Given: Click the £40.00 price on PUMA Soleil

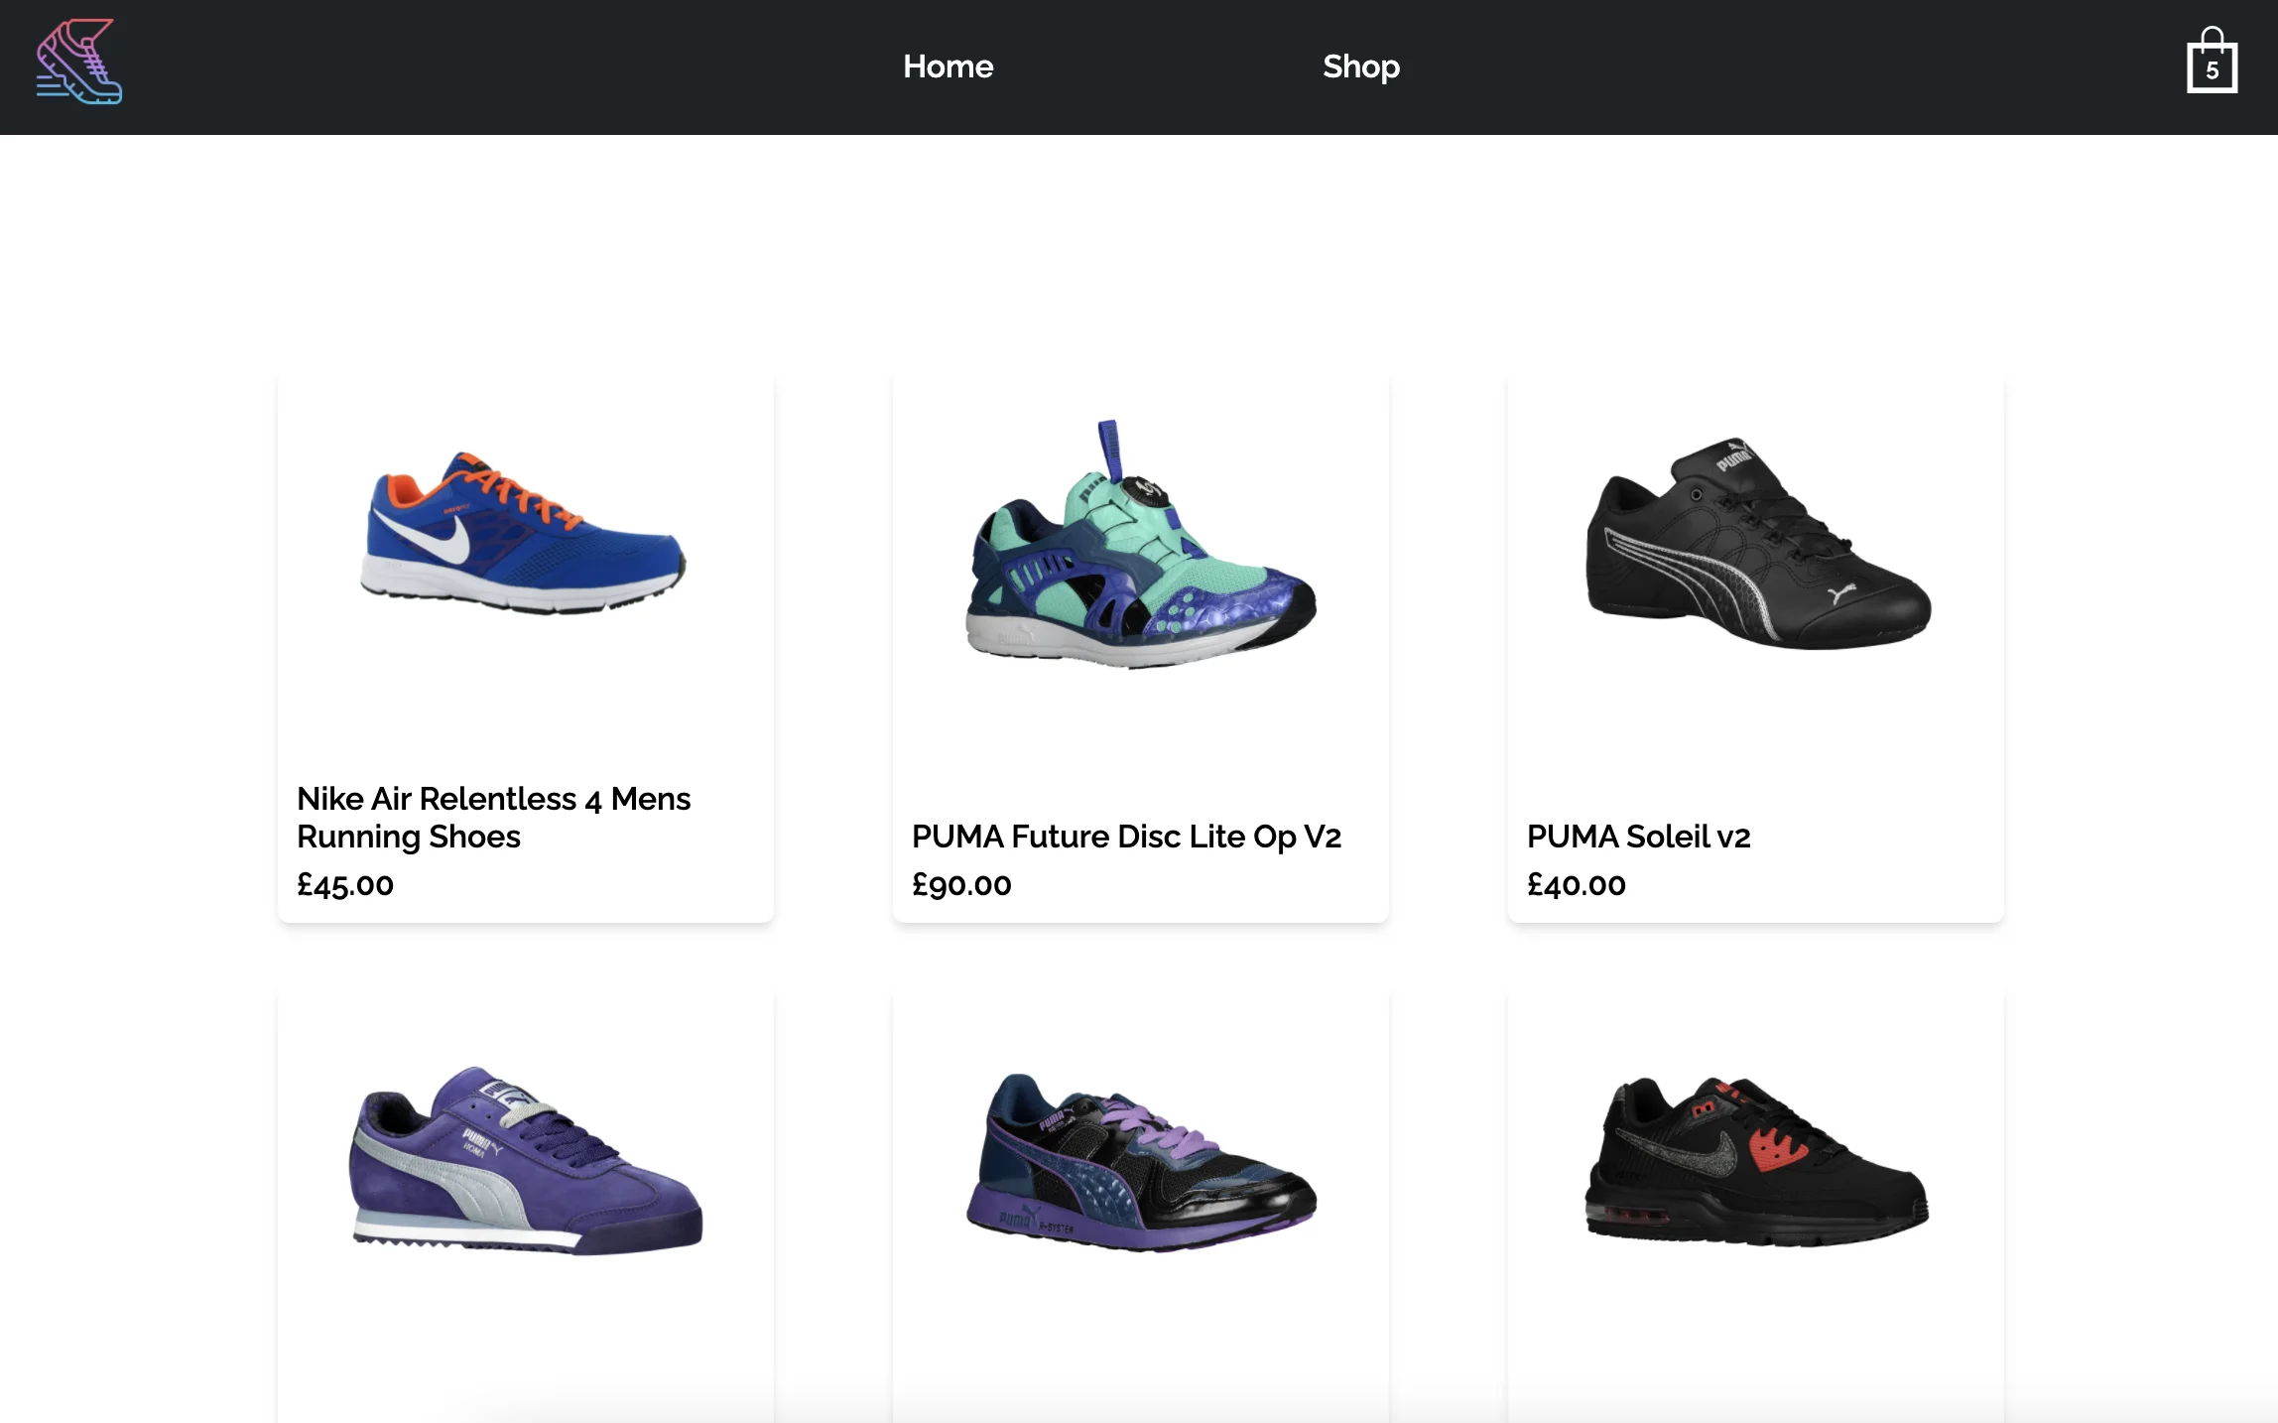Looking at the screenshot, I should click(1576, 884).
